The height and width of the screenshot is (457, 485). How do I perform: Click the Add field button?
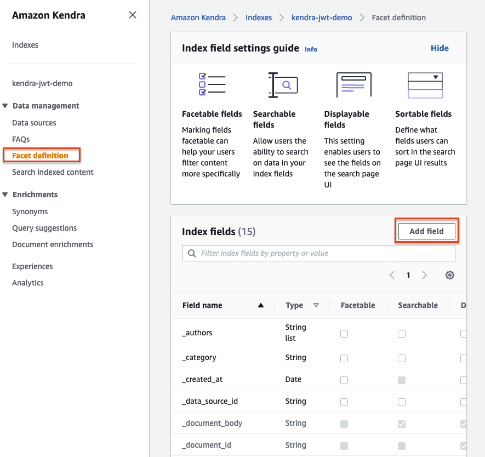(426, 231)
